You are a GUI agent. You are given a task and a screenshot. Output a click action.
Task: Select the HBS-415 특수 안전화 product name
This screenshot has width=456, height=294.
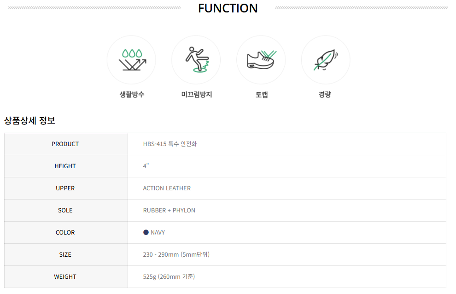coord(170,144)
